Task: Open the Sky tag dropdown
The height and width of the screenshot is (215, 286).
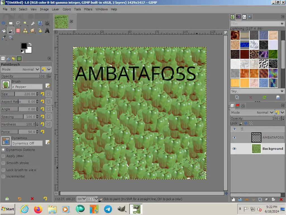Action: [282, 91]
